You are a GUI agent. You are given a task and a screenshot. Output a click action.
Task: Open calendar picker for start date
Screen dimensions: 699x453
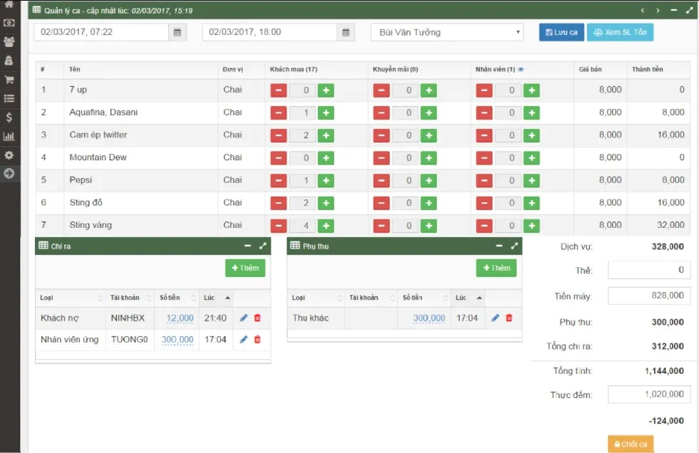tap(177, 32)
